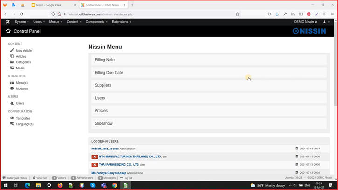Click the New Article pencil icon
The image size is (338, 190).
point(12,50)
